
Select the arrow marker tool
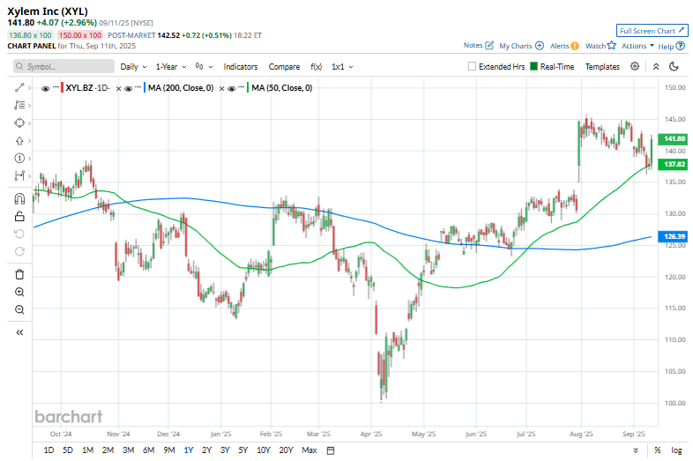click(19, 140)
